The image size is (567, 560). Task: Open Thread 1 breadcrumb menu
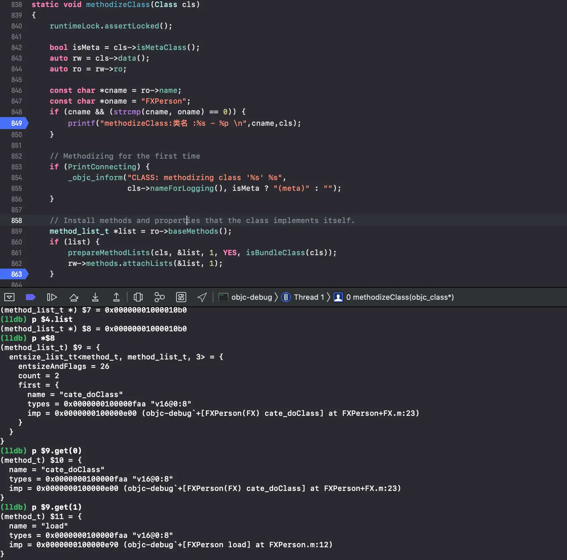[x=309, y=297]
